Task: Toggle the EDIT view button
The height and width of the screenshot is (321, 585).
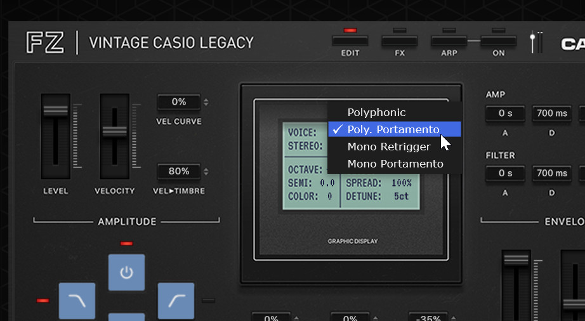Action: tap(350, 41)
